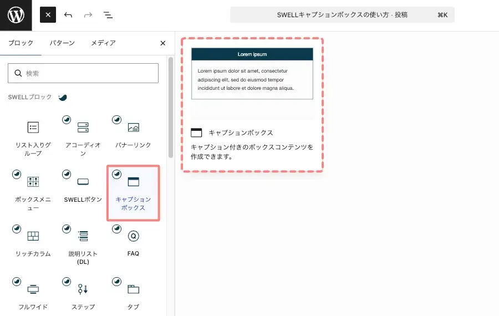
Task: Insert the タブ block
Action: (x=133, y=296)
